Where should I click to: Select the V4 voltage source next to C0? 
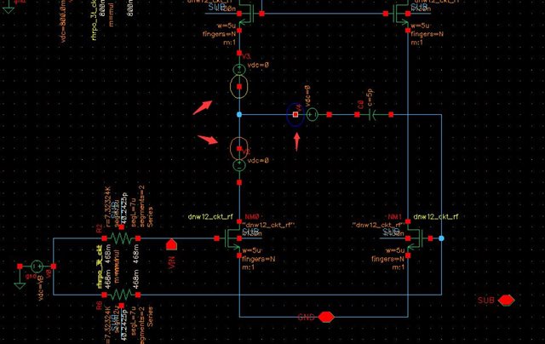coord(313,114)
